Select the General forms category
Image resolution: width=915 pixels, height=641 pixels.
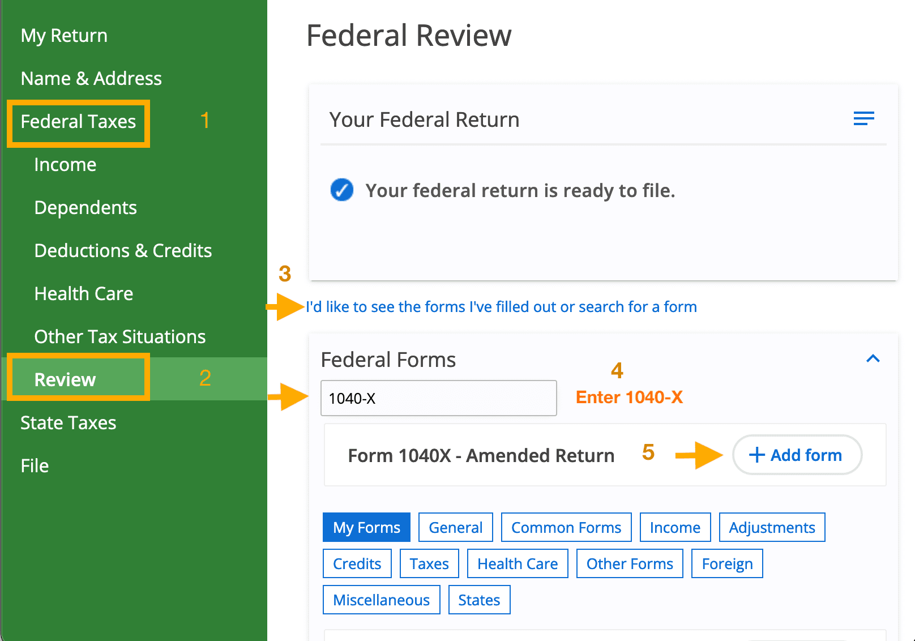[x=455, y=527]
